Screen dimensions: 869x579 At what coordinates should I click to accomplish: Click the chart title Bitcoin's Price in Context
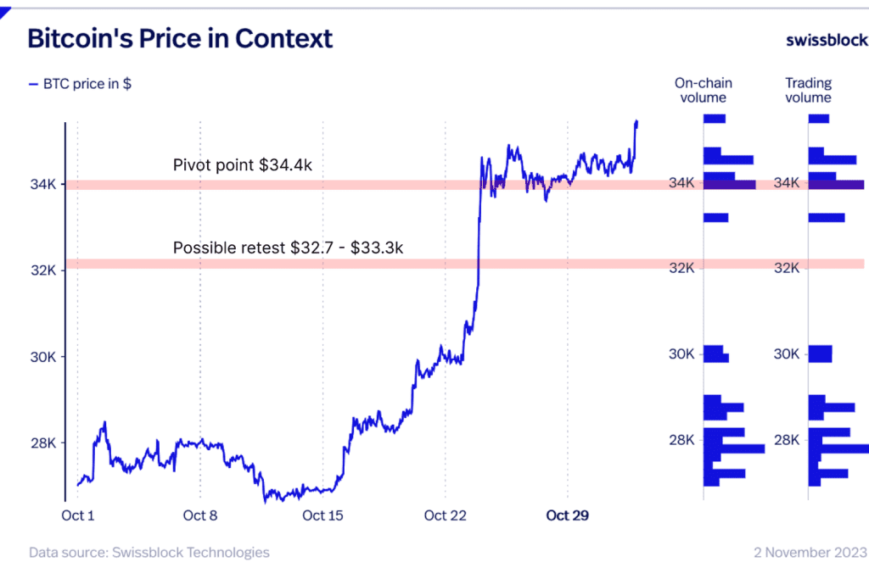pos(180,39)
